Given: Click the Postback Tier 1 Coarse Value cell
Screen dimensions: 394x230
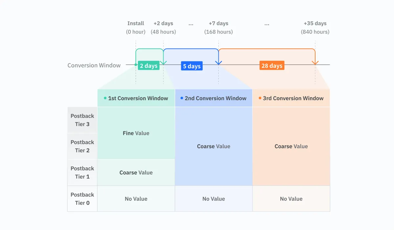Looking at the screenshot, I should [x=136, y=173].
